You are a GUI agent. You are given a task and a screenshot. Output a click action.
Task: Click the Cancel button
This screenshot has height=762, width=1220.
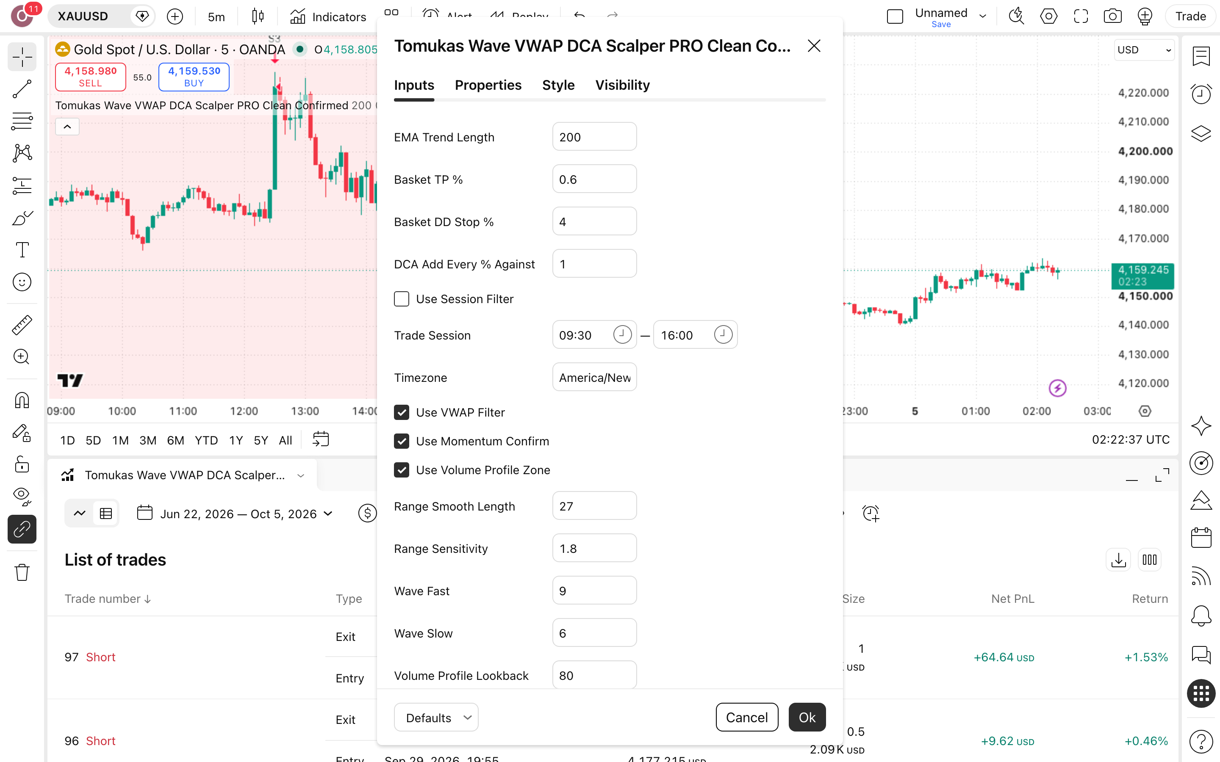(x=747, y=717)
